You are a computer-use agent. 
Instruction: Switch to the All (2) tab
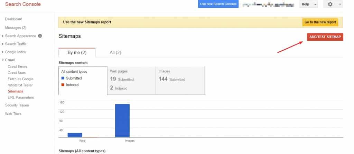click(x=115, y=53)
